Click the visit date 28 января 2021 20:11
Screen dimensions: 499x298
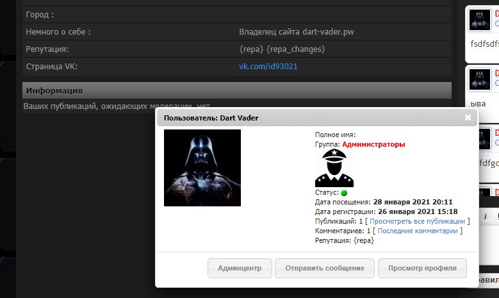413,202
